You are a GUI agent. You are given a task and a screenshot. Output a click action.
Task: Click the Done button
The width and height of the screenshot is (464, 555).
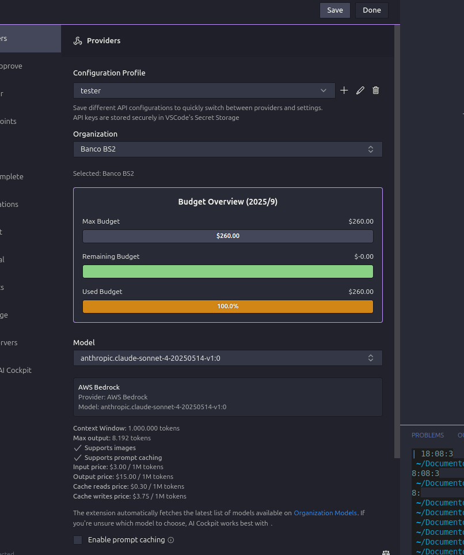point(371,10)
